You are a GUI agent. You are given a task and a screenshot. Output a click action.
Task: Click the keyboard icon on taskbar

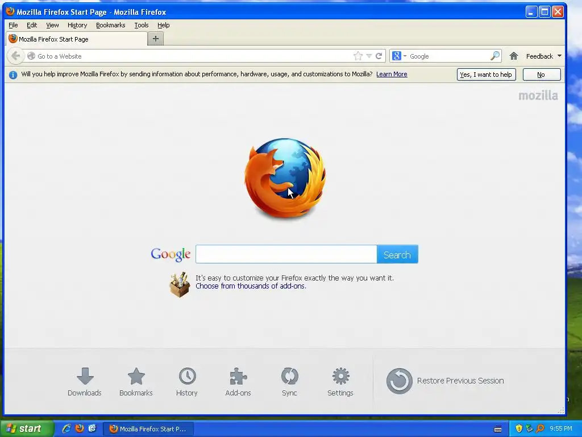coord(498,429)
